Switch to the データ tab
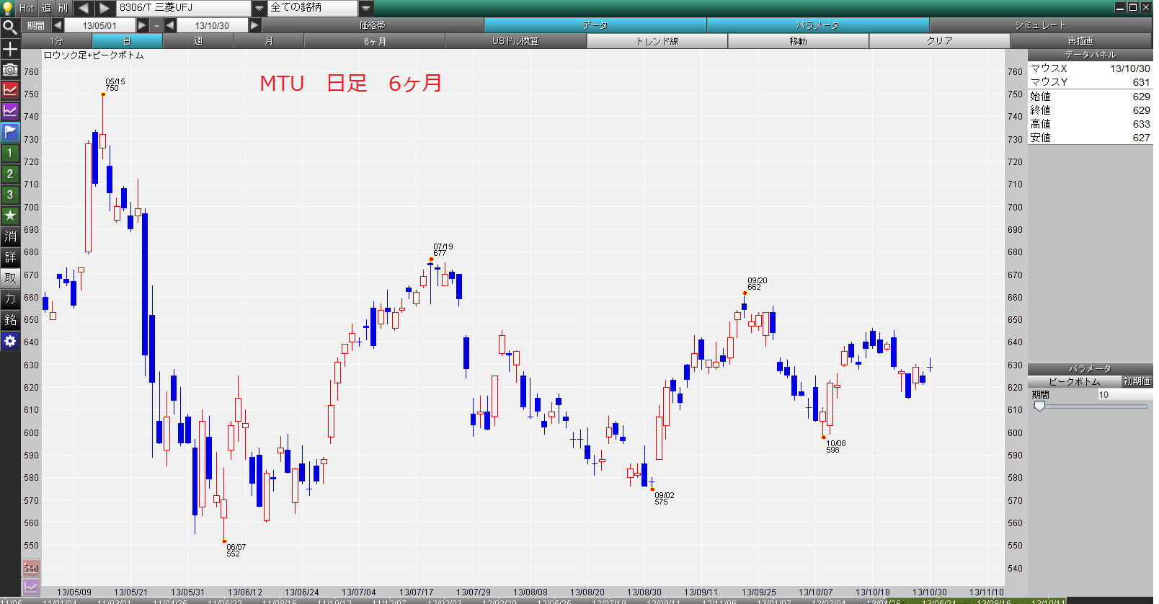1159x604 pixels. [x=595, y=25]
